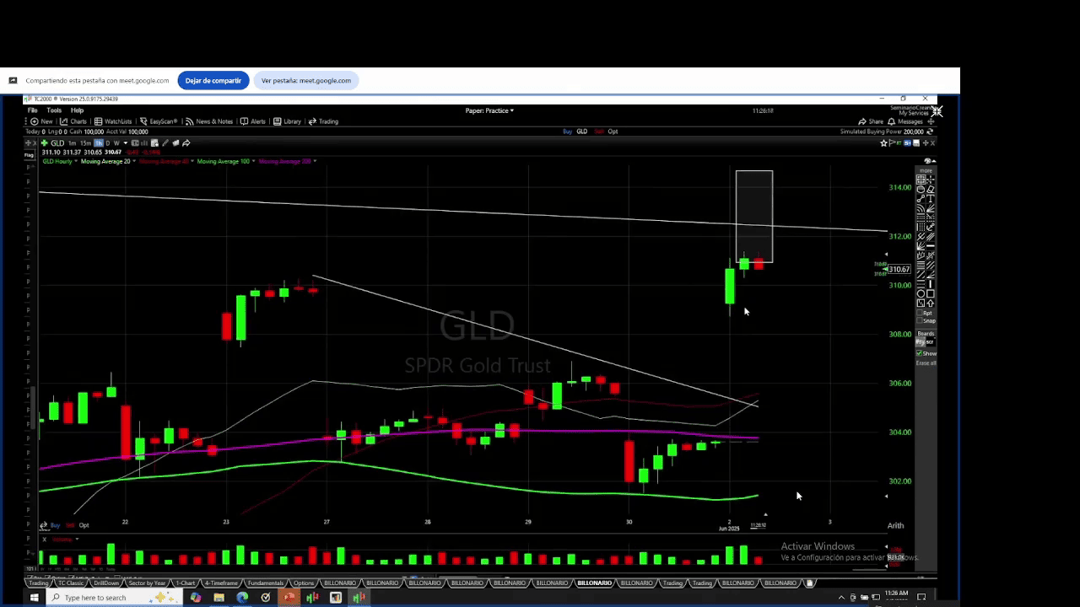Click Erase all drawings button
The height and width of the screenshot is (607, 1080).
pos(926,363)
